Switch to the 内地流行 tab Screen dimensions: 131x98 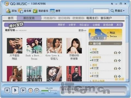click(50, 18)
